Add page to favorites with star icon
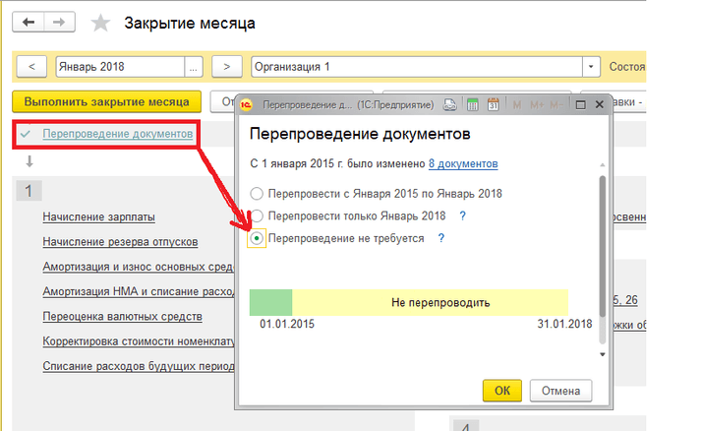 [x=100, y=23]
